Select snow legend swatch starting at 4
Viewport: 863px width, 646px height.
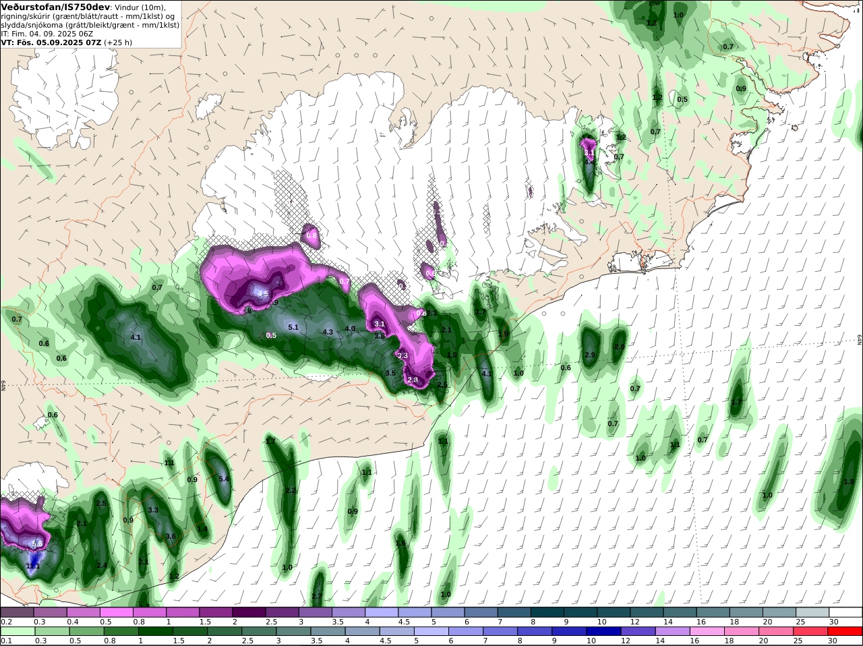tap(380, 612)
